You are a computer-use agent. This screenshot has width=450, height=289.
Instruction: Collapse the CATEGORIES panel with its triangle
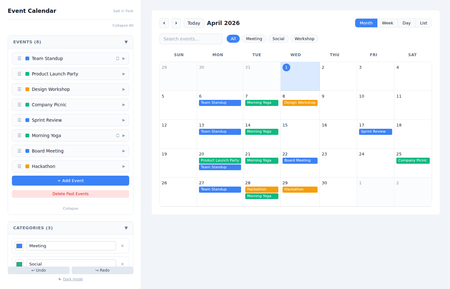coord(126,228)
